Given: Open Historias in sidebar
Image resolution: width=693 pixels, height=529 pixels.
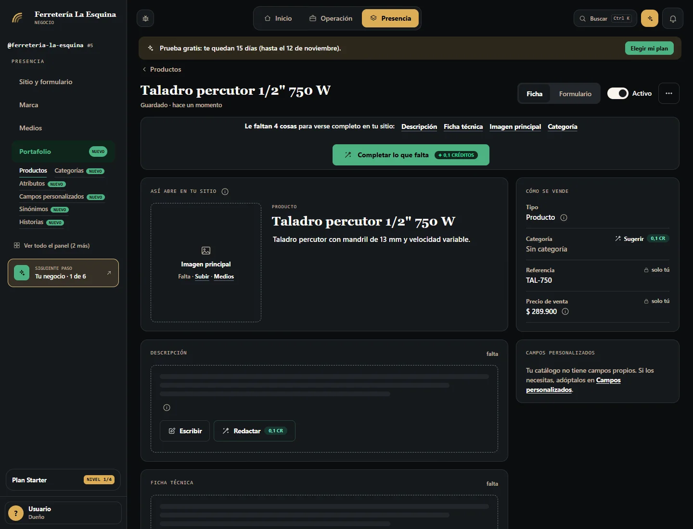Looking at the screenshot, I should pos(41,222).
